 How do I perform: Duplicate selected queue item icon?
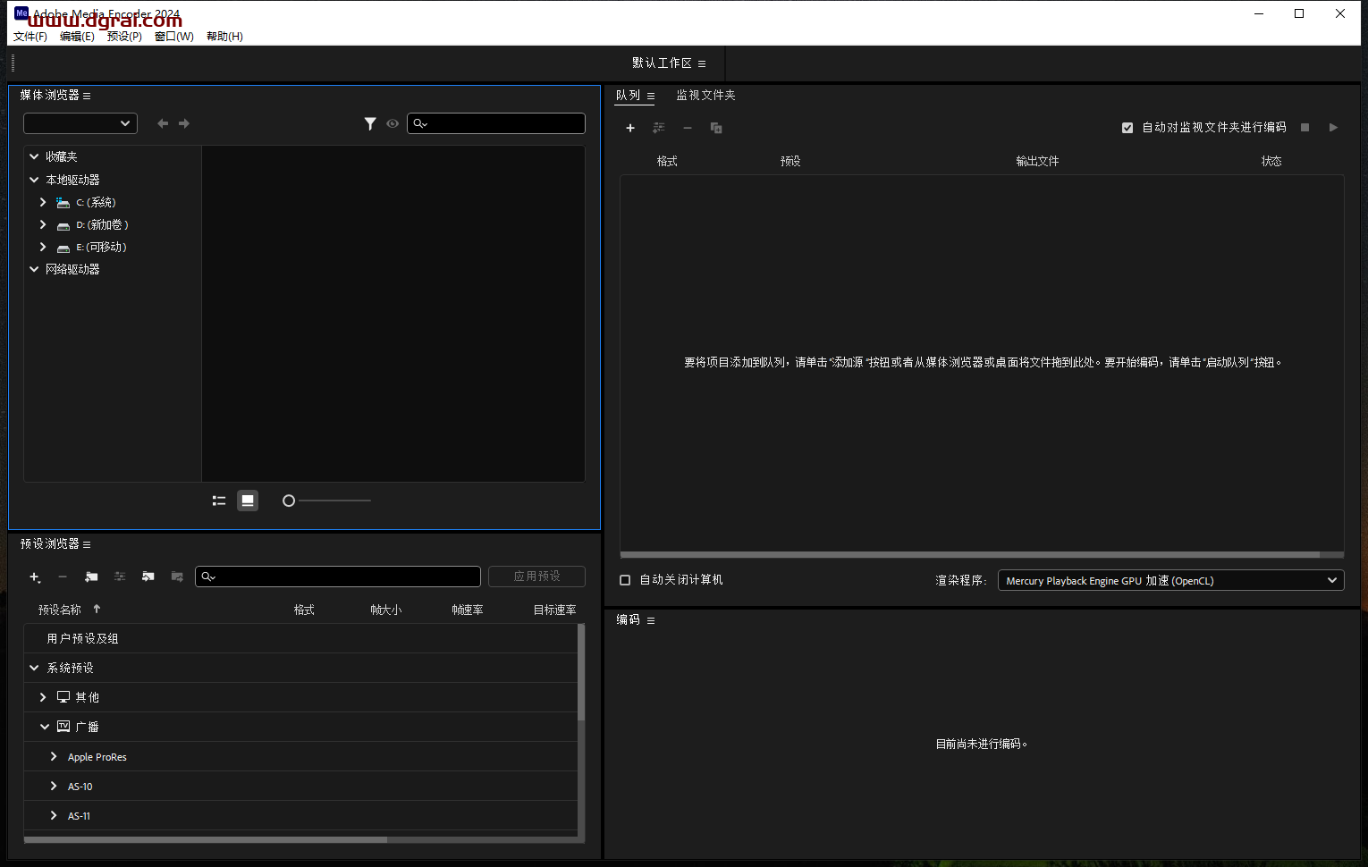716,128
